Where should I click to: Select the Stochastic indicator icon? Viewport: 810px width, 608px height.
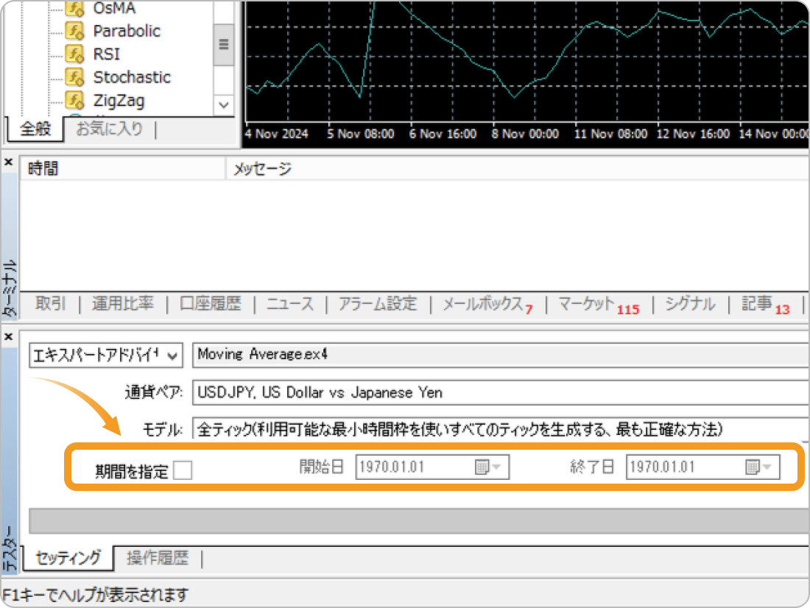(x=74, y=77)
